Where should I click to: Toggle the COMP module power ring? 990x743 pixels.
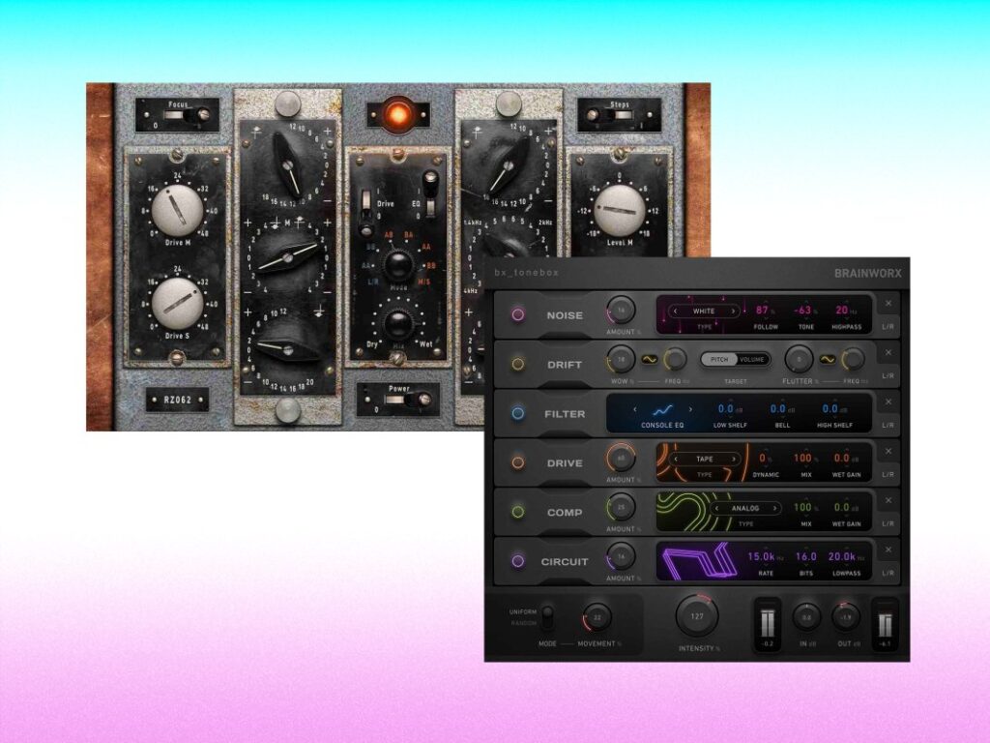518,512
